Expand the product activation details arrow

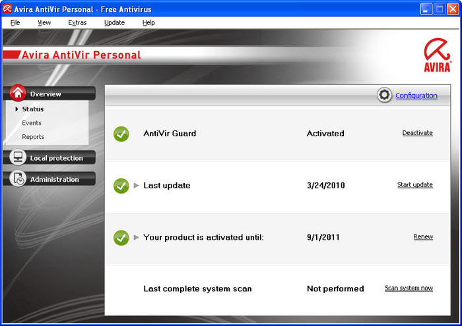(x=137, y=237)
